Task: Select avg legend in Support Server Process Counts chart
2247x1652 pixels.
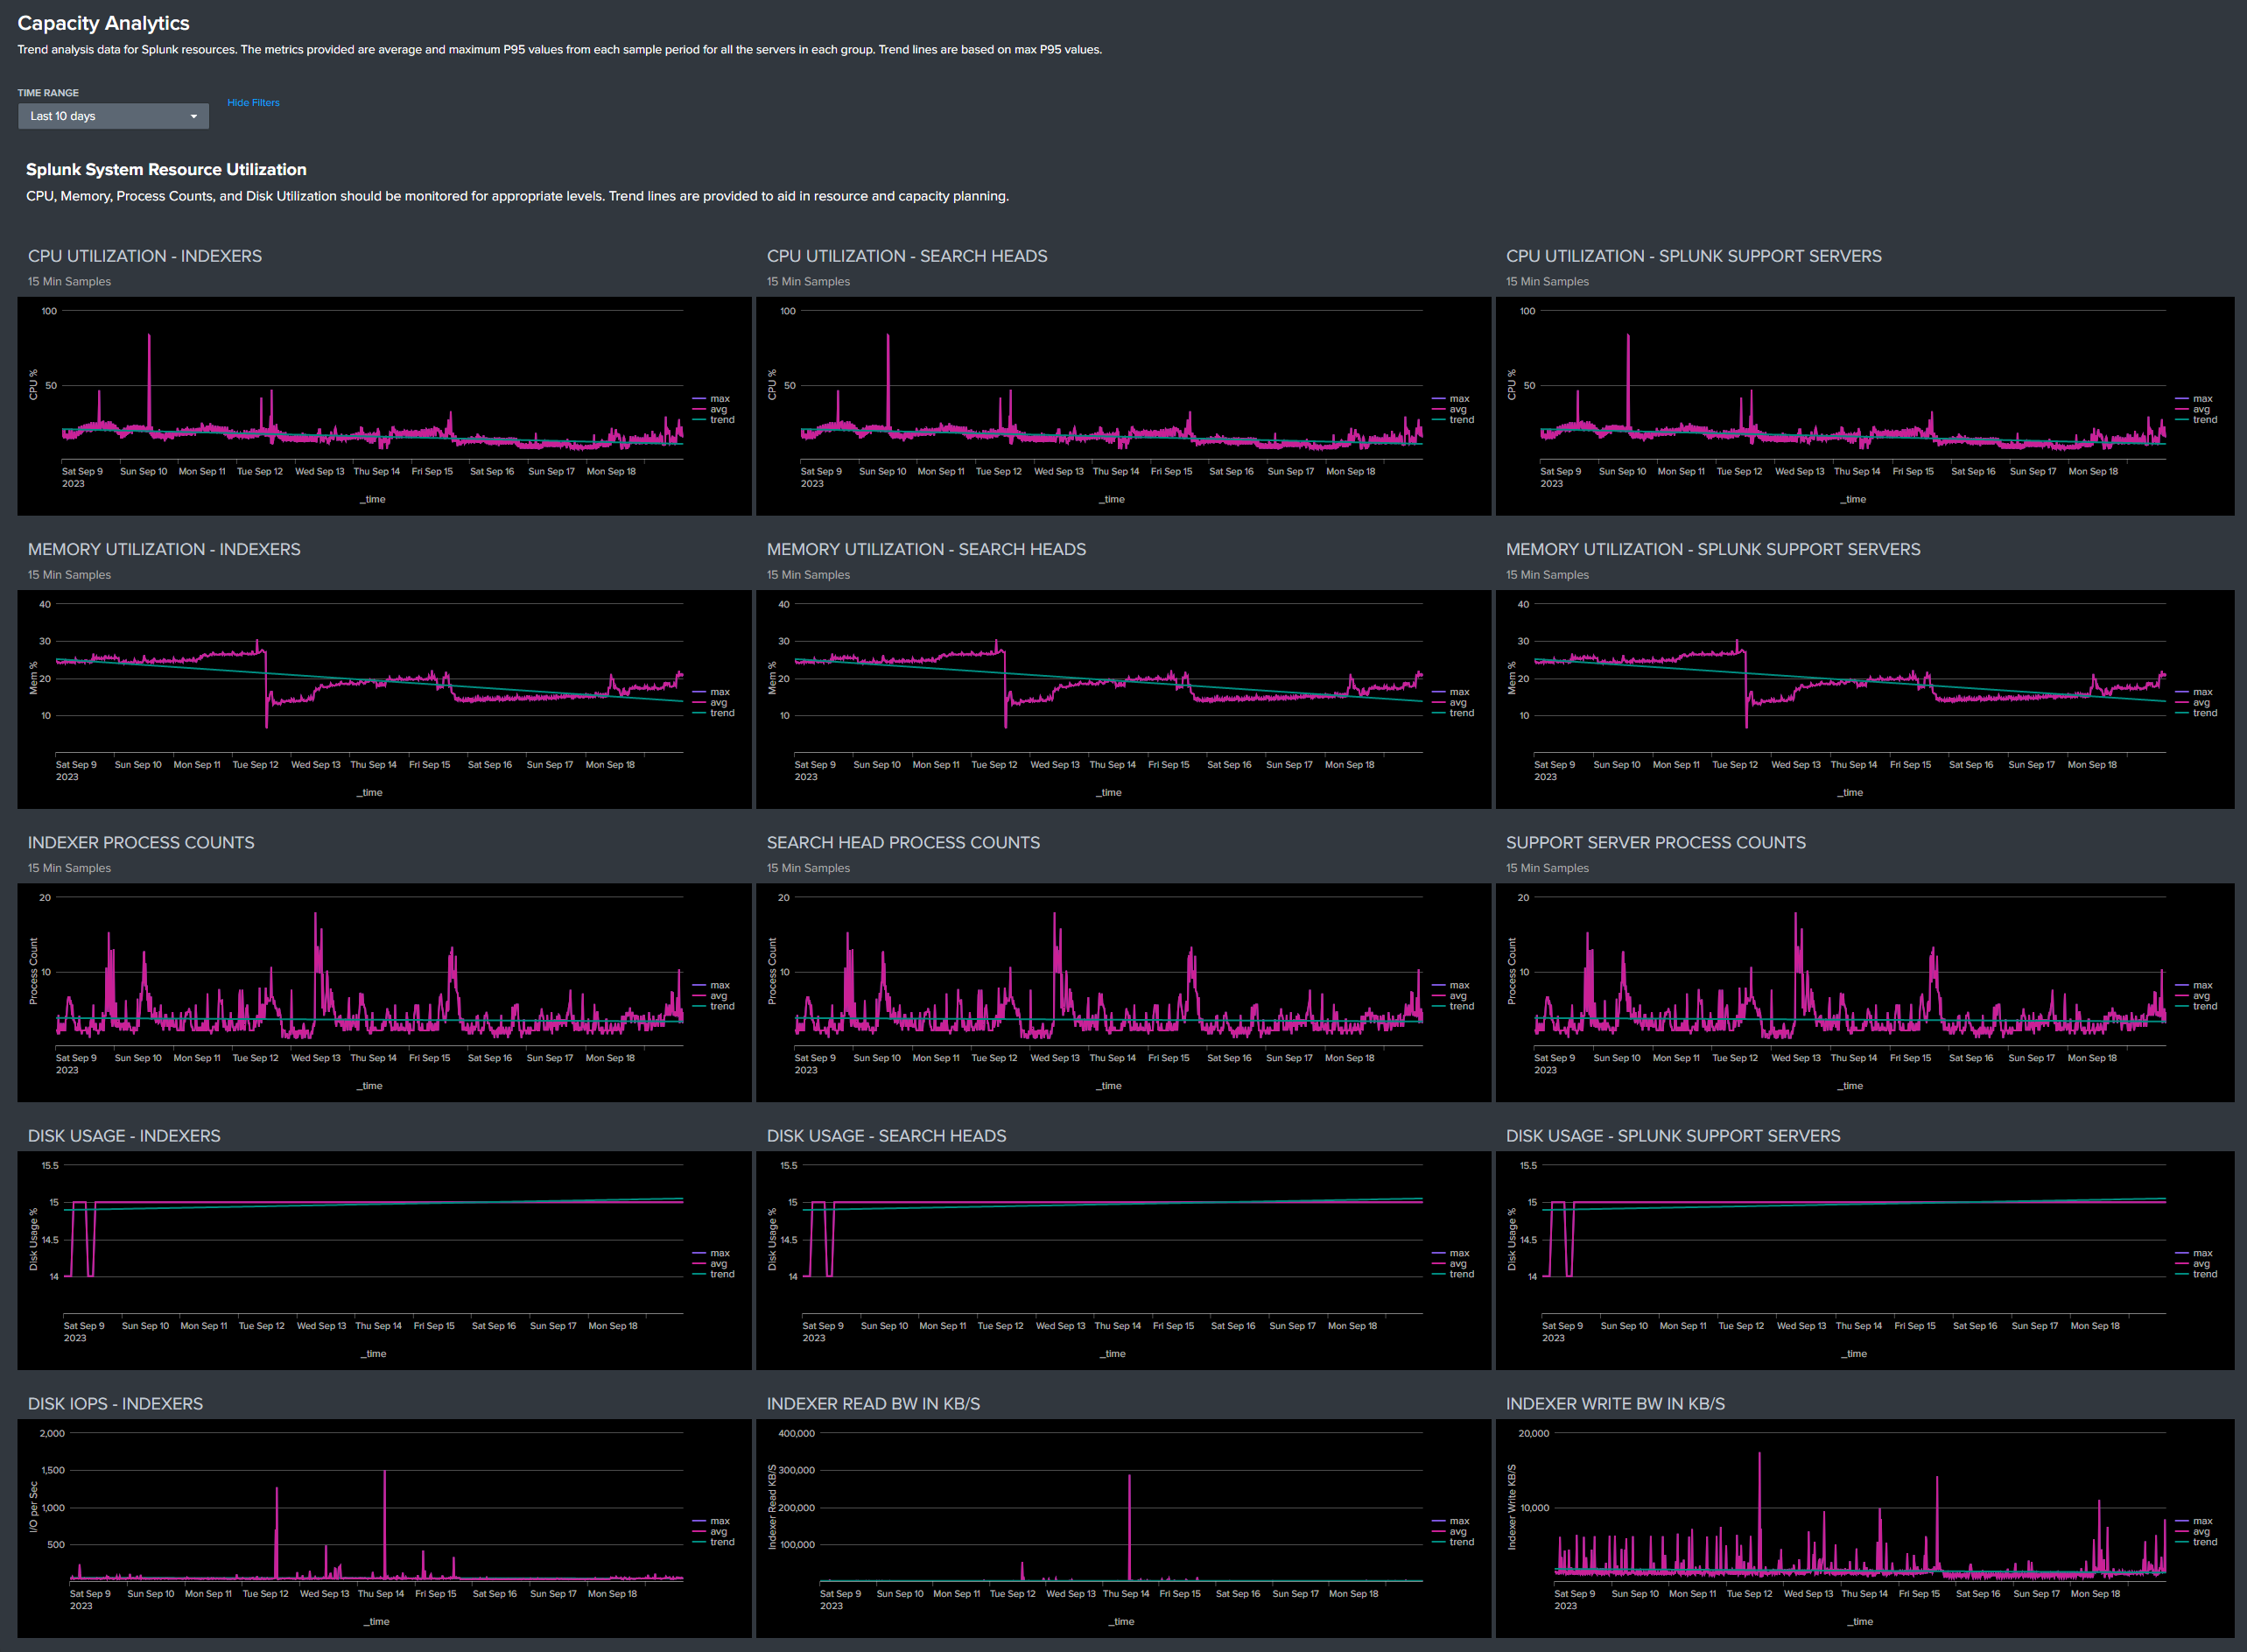Action: click(2193, 996)
